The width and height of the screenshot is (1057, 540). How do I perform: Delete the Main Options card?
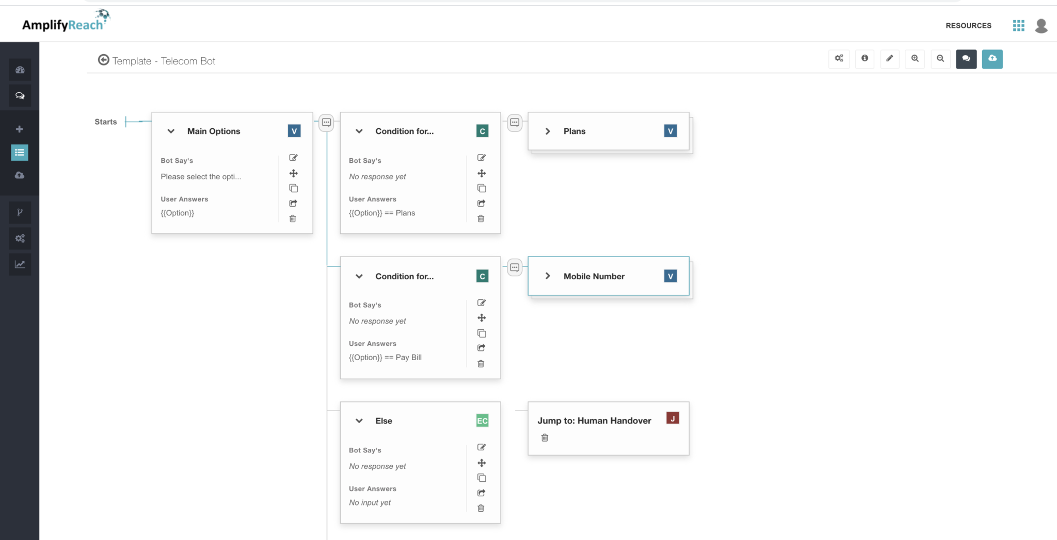[x=293, y=218]
